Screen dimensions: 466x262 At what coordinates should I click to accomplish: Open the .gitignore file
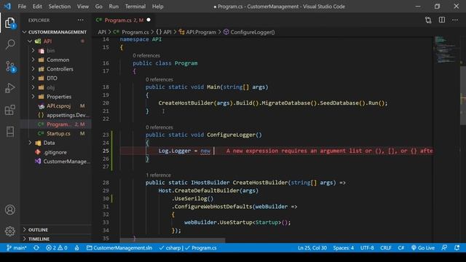coord(55,152)
